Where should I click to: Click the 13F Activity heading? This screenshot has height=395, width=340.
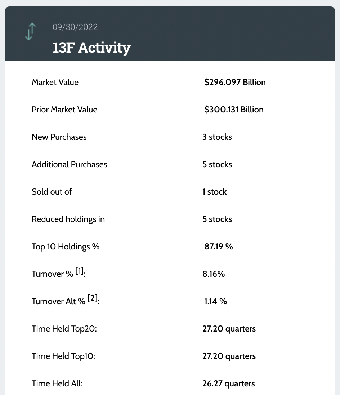(91, 47)
